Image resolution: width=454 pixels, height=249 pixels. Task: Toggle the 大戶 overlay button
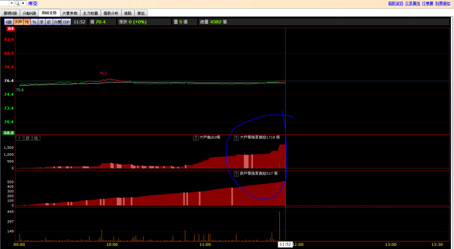[x=18, y=22]
